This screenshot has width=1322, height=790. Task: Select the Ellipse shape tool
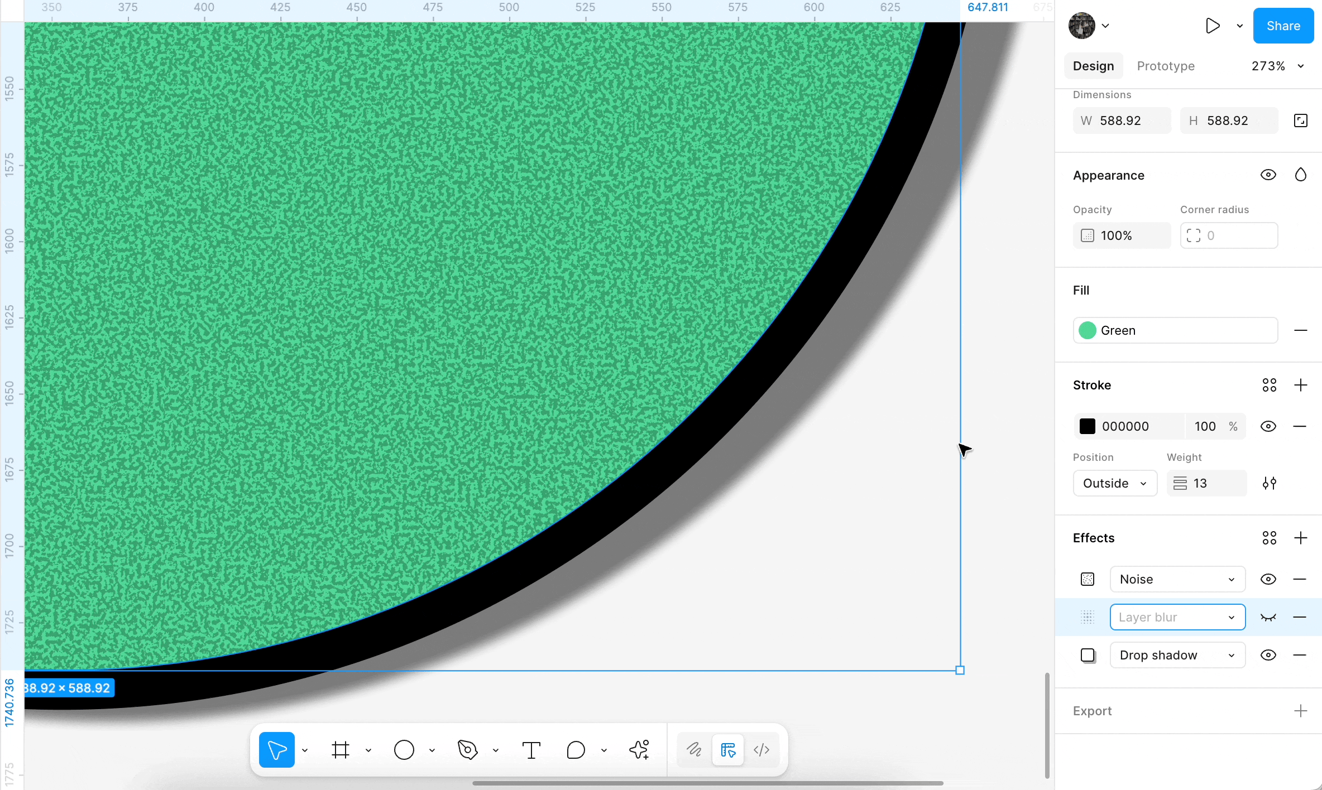[404, 750]
